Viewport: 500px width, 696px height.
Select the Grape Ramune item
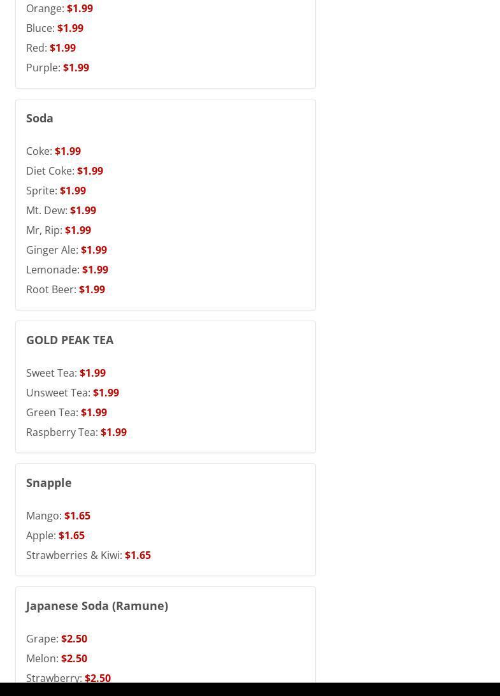(43, 639)
